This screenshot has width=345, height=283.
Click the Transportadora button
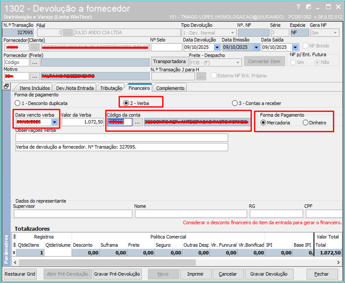coord(169,61)
